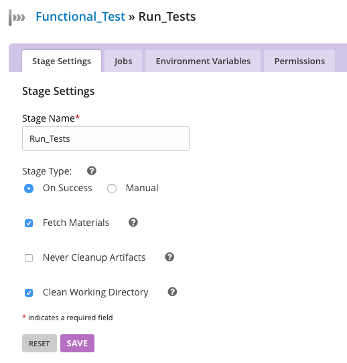Show help tooltip for Fetch Materials
The image size is (347, 363).
click(x=133, y=222)
